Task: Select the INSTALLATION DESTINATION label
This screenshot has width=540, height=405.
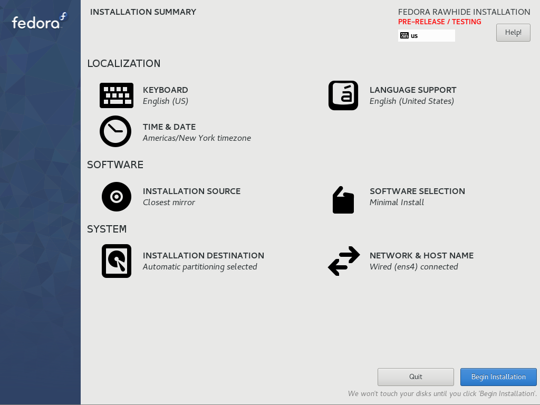Action: coord(204,256)
